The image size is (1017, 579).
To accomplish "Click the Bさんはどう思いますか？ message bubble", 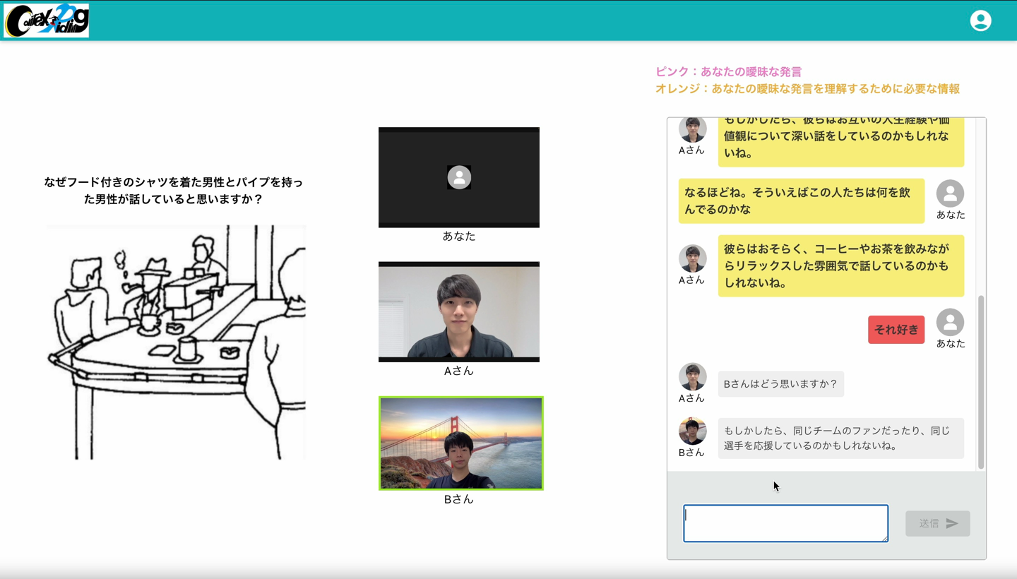I will (780, 384).
